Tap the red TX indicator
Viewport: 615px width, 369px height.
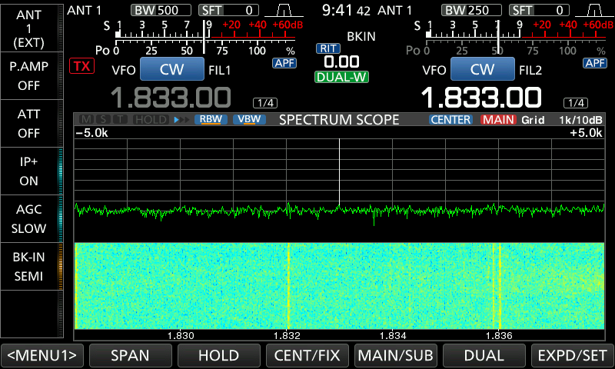click(82, 66)
